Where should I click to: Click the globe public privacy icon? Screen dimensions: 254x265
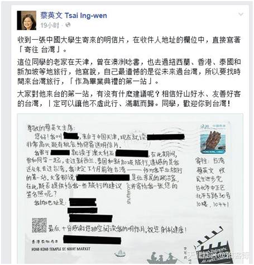[68, 25]
